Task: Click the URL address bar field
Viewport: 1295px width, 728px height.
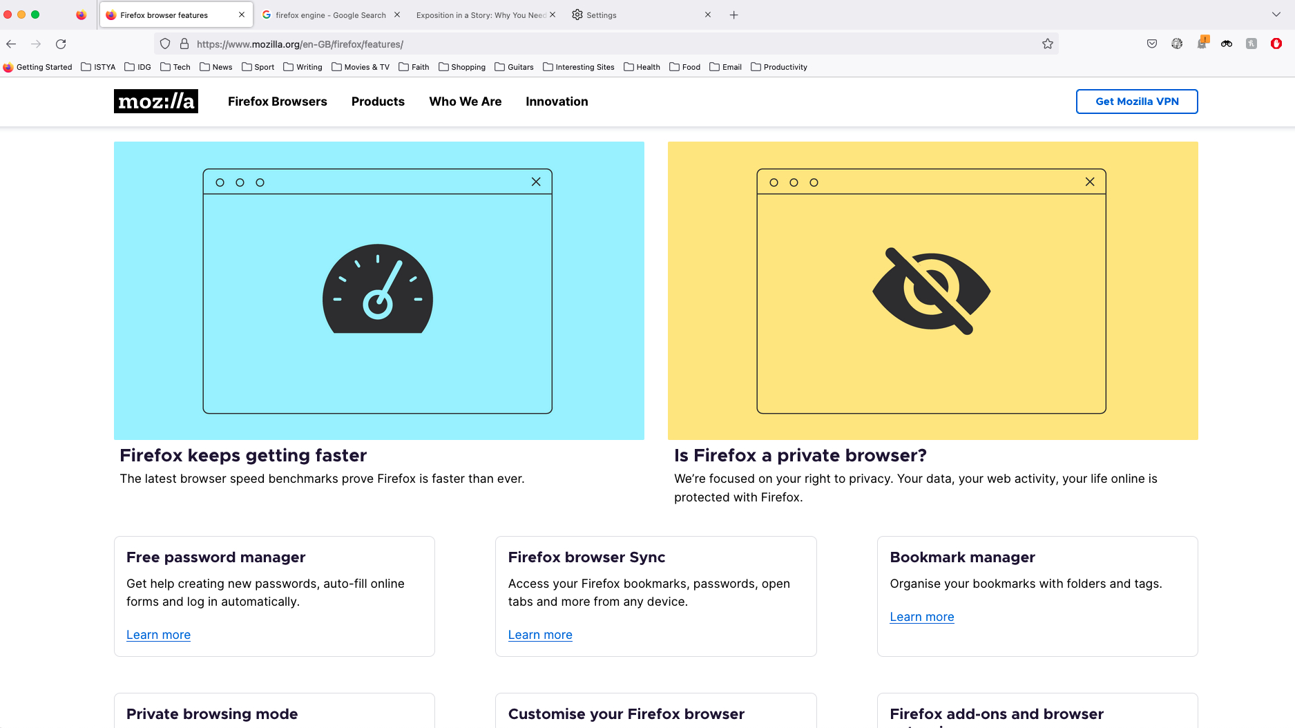Action: coord(606,44)
